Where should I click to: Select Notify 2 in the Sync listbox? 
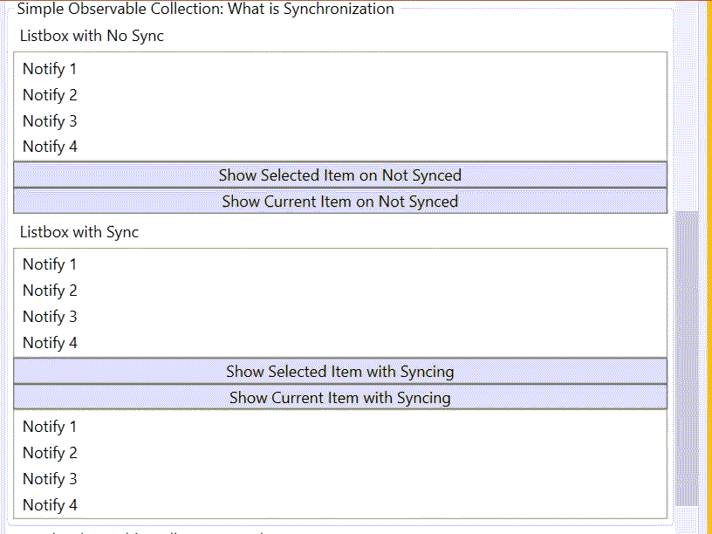tap(340, 291)
